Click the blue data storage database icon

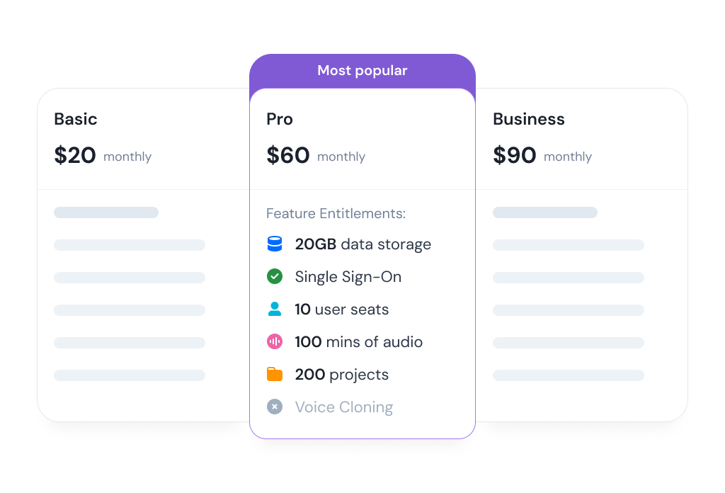coord(275,244)
